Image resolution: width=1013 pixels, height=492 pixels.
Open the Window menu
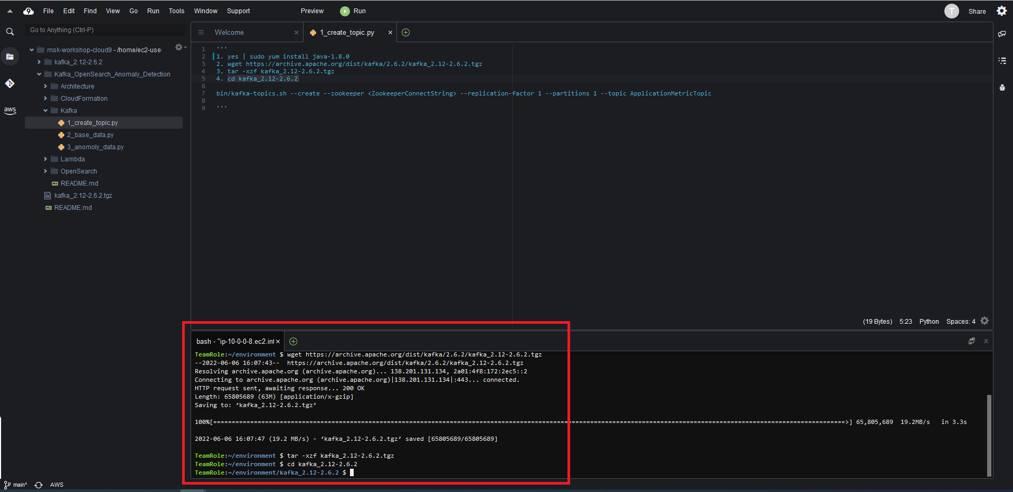(x=205, y=11)
